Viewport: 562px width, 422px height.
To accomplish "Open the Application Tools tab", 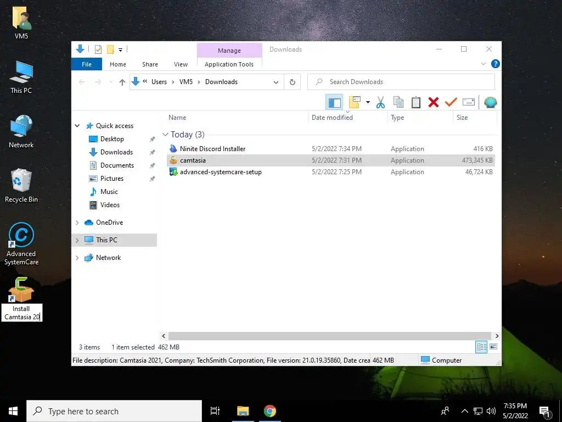I will pyautogui.click(x=229, y=64).
